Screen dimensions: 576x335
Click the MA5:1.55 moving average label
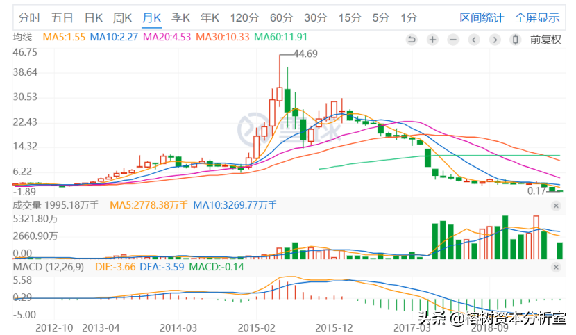(x=64, y=37)
